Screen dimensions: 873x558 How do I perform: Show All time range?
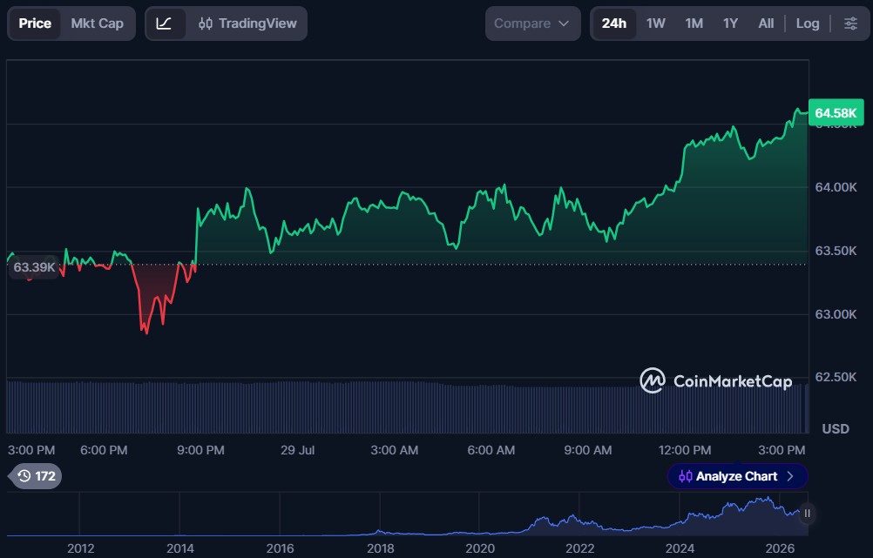pyautogui.click(x=766, y=24)
